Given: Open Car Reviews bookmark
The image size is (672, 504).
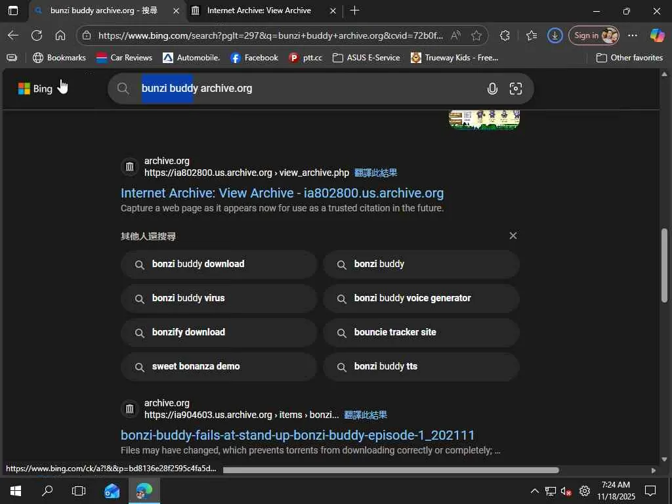Looking at the screenshot, I should coord(124,58).
